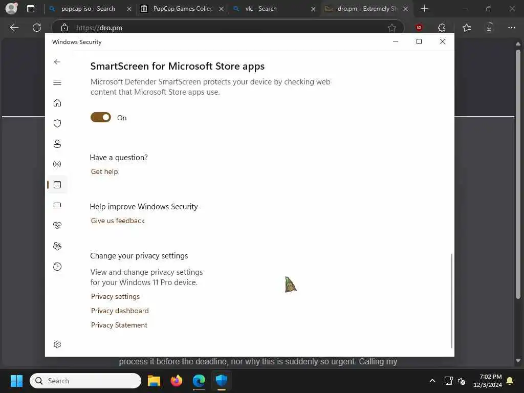
Task: Turn off SmartScreen for Microsoft Store apps
Action: (101, 117)
